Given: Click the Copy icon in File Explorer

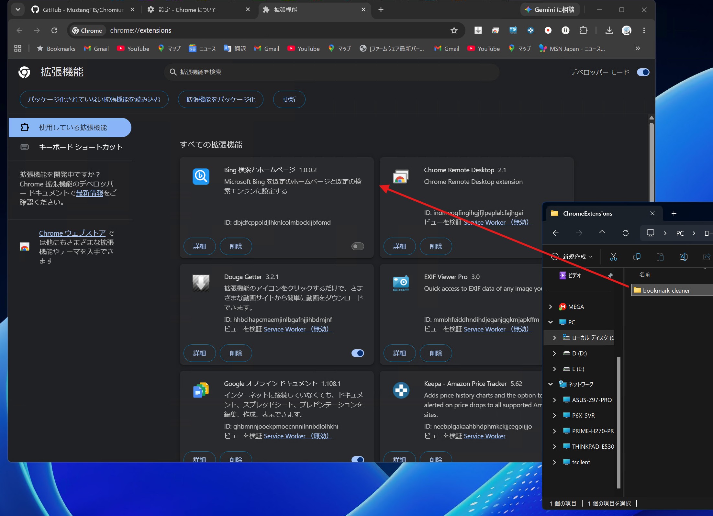Looking at the screenshot, I should coord(637,257).
